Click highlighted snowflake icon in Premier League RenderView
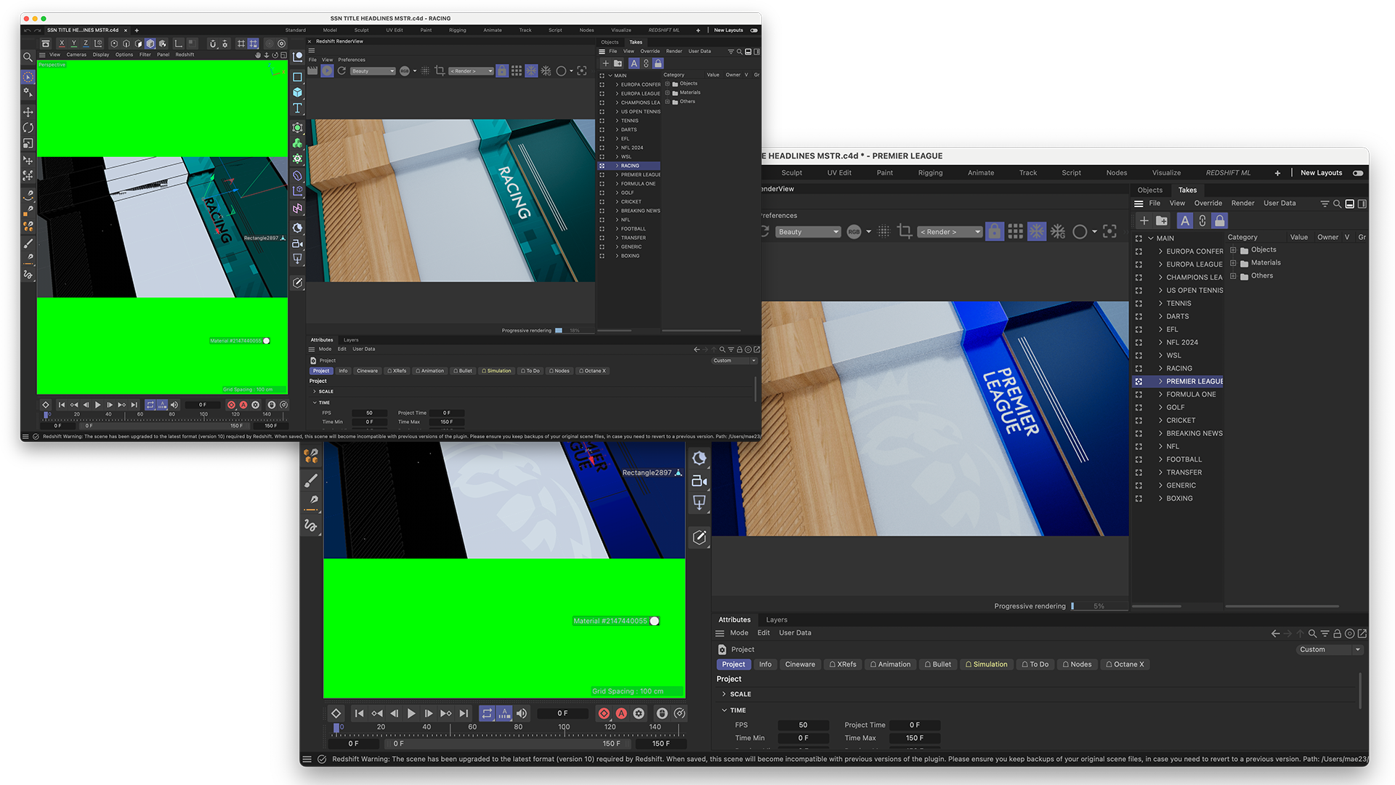This screenshot has height=785, width=1395. pos(1036,231)
